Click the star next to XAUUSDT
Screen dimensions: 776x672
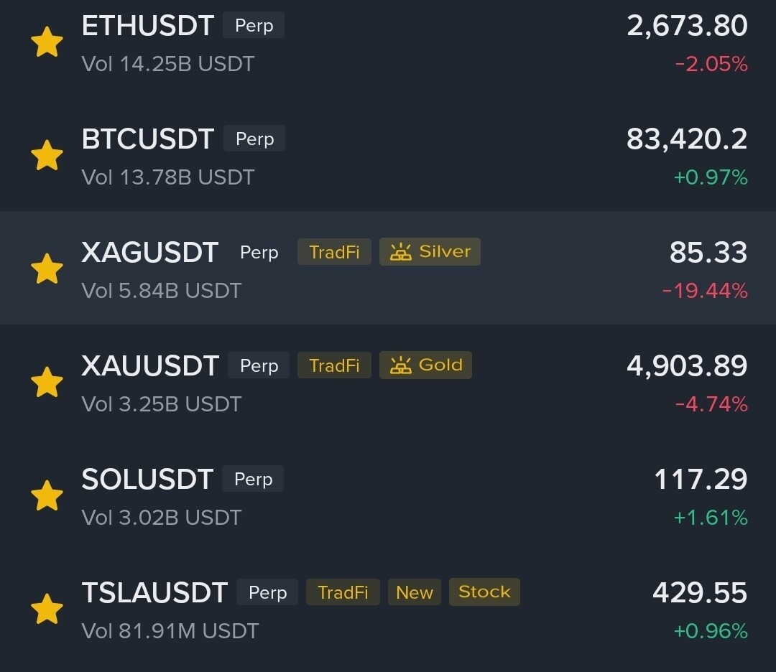[47, 382]
